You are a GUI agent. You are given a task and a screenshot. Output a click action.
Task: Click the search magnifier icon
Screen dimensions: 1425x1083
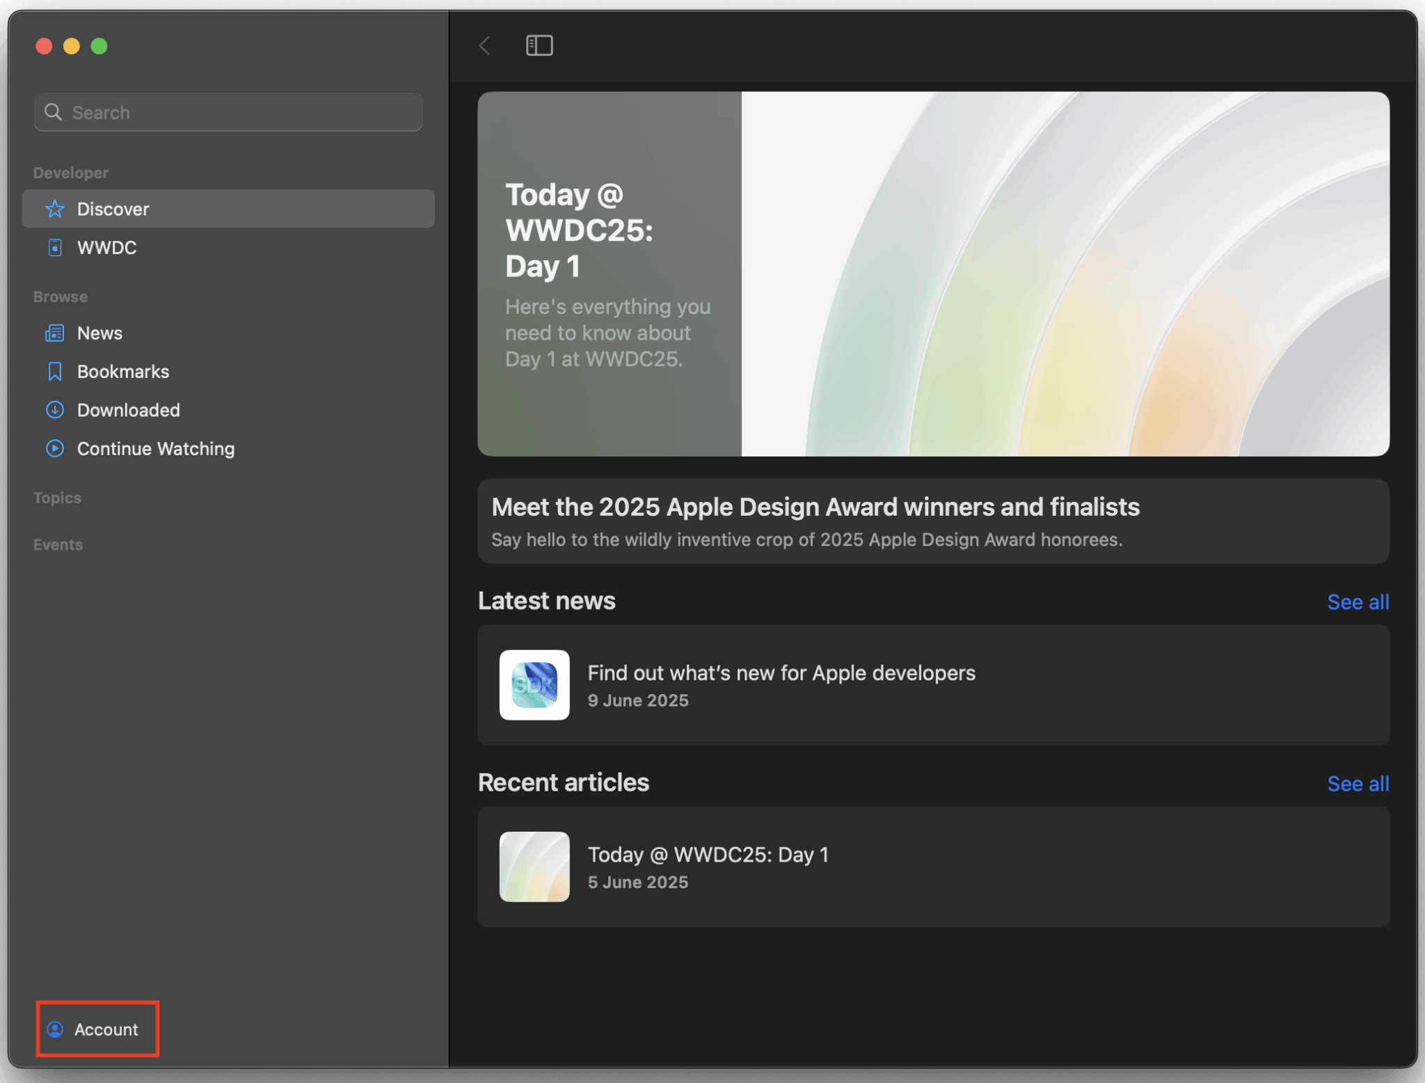pos(53,111)
